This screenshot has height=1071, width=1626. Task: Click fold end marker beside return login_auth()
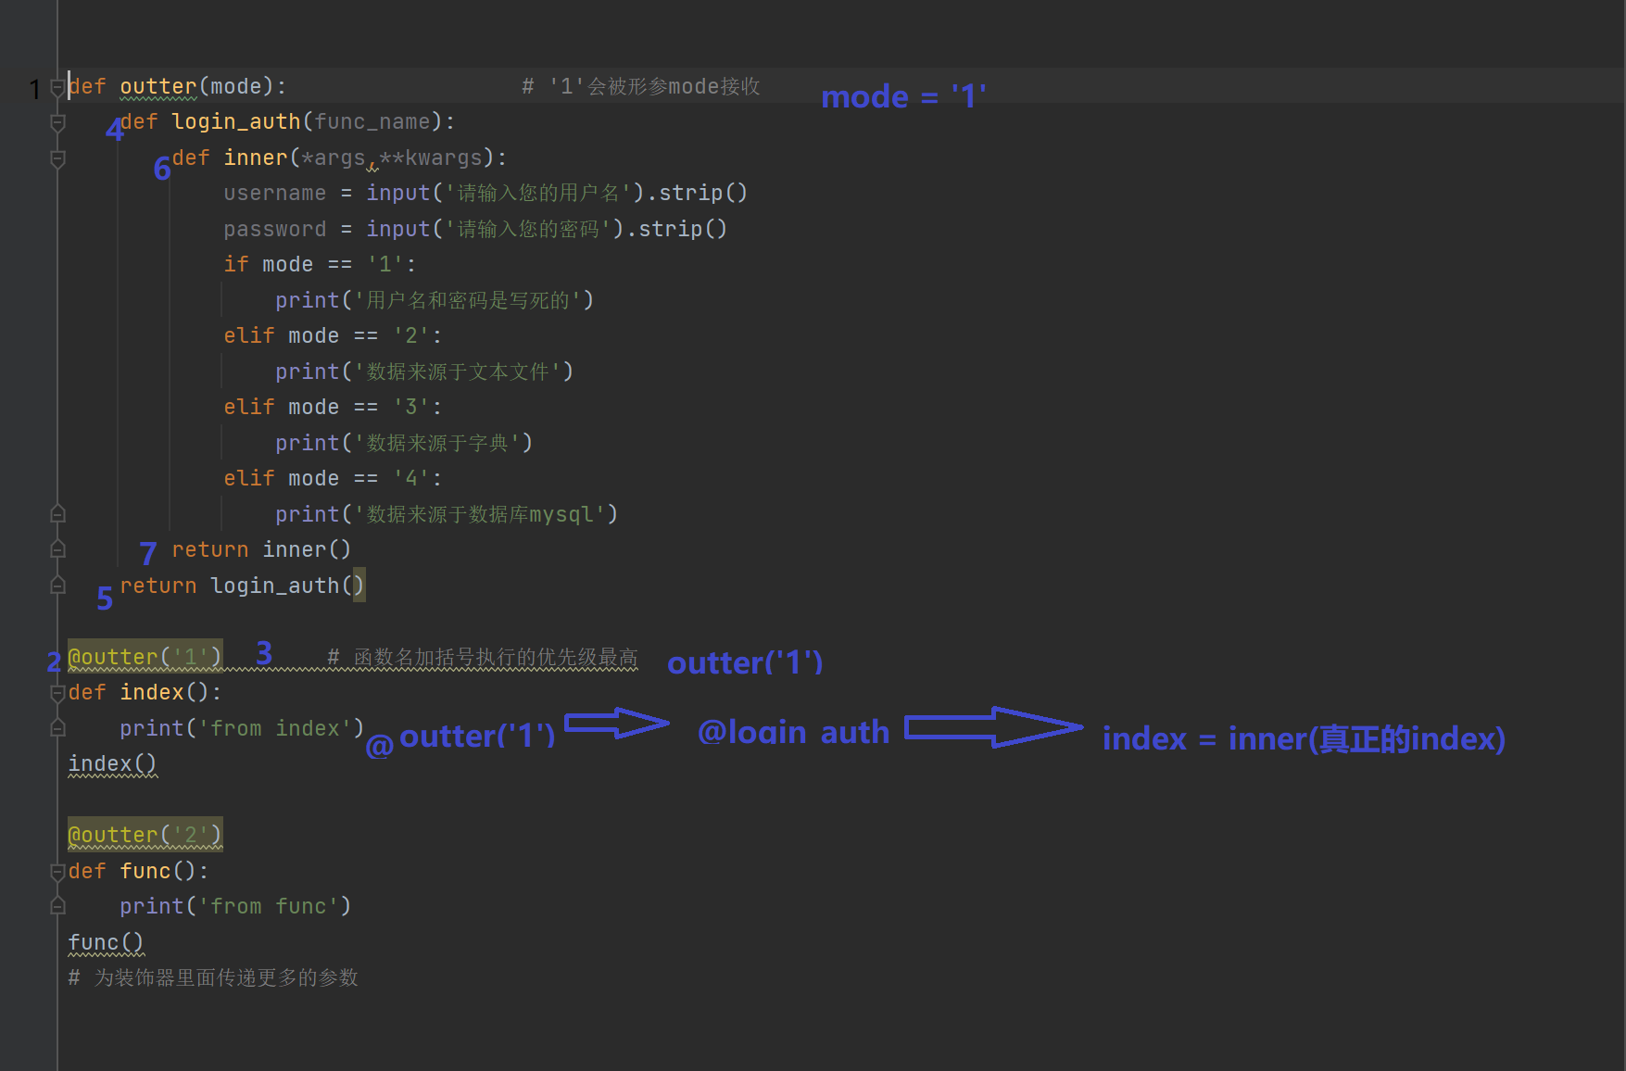tap(57, 586)
